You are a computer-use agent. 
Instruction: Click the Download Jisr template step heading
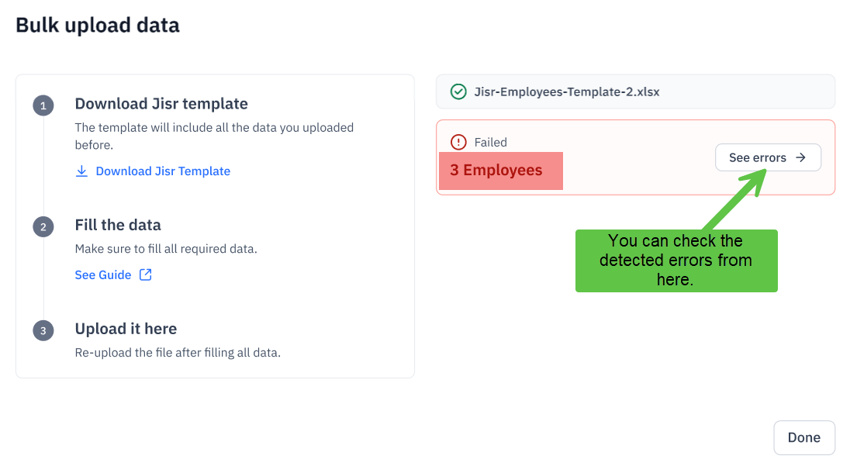(161, 104)
